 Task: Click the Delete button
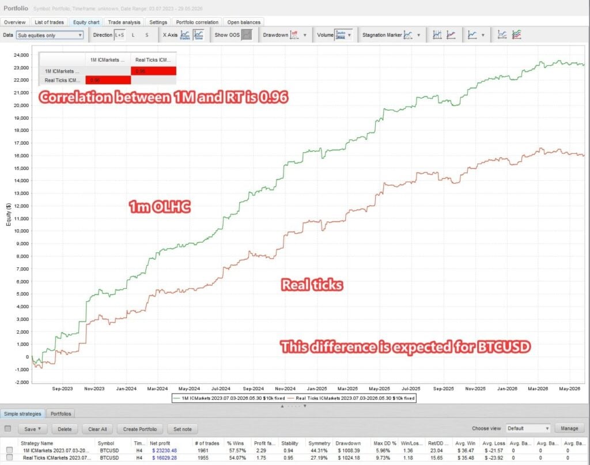tap(65, 429)
